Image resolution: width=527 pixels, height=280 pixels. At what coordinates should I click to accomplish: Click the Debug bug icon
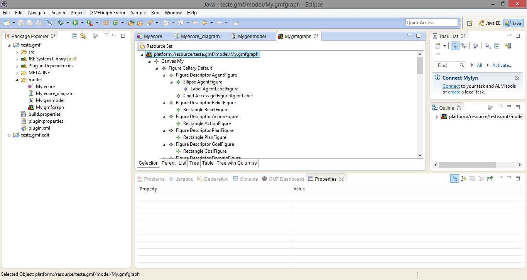click(x=61, y=23)
